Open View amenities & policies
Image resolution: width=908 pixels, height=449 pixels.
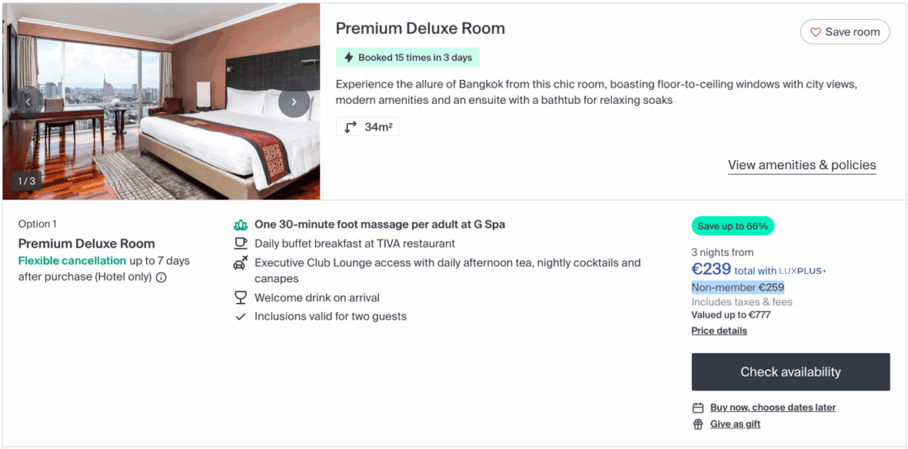(802, 165)
